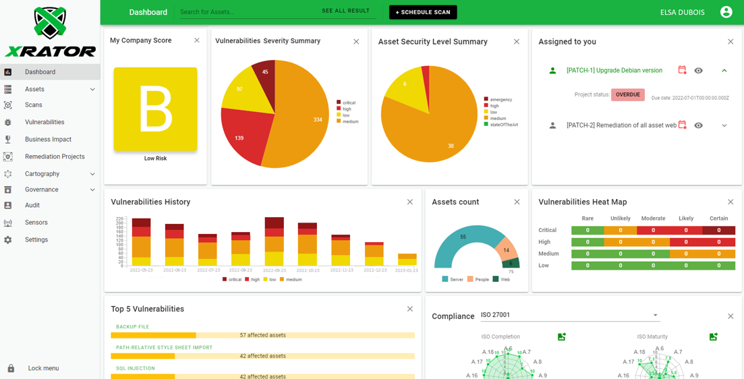Expand the Governance submenu chevron
744x379 pixels.
pos(92,189)
